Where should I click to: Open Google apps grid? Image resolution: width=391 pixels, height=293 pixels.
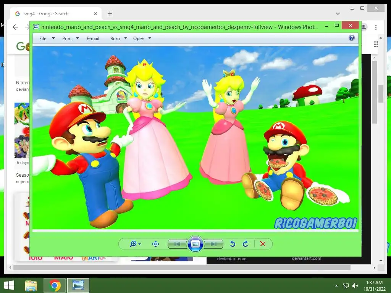[376, 44]
